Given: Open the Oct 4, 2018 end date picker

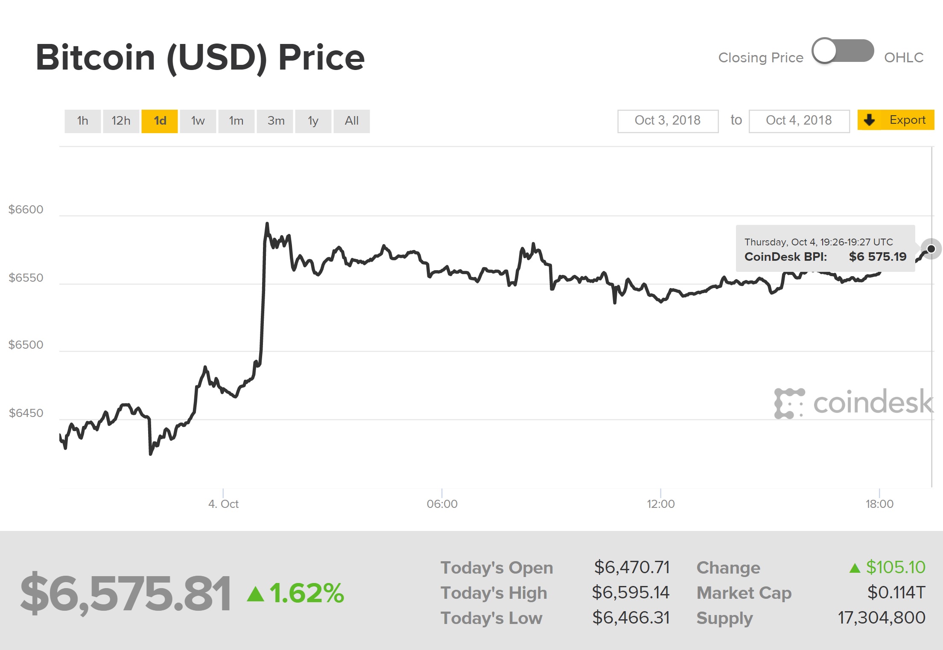Looking at the screenshot, I should click(799, 121).
